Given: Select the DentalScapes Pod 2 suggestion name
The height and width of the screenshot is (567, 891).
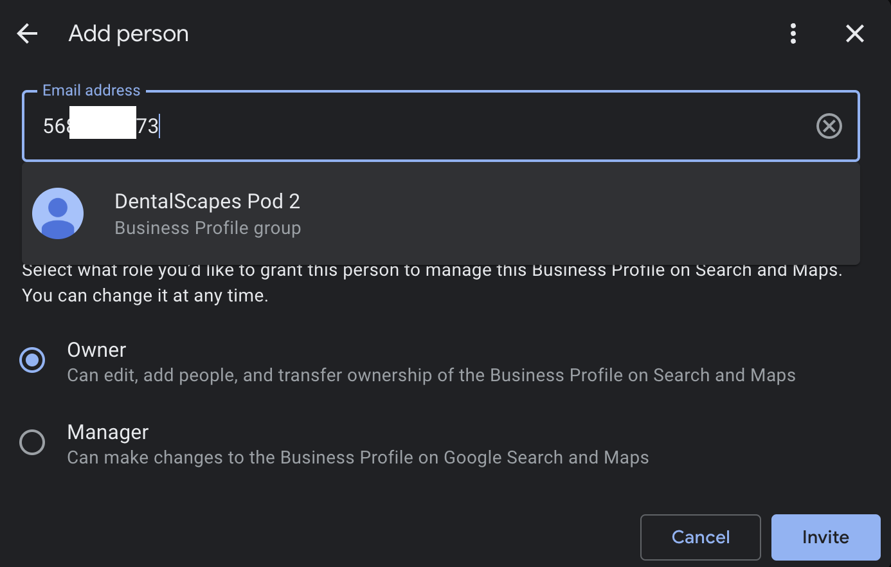Looking at the screenshot, I should pyautogui.click(x=207, y=201).
